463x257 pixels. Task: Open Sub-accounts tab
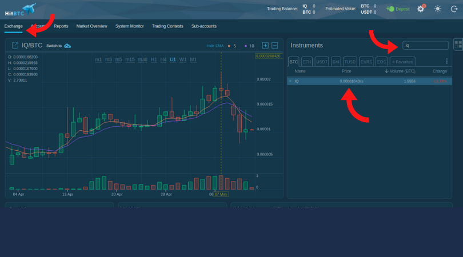(x=203, y=26)
